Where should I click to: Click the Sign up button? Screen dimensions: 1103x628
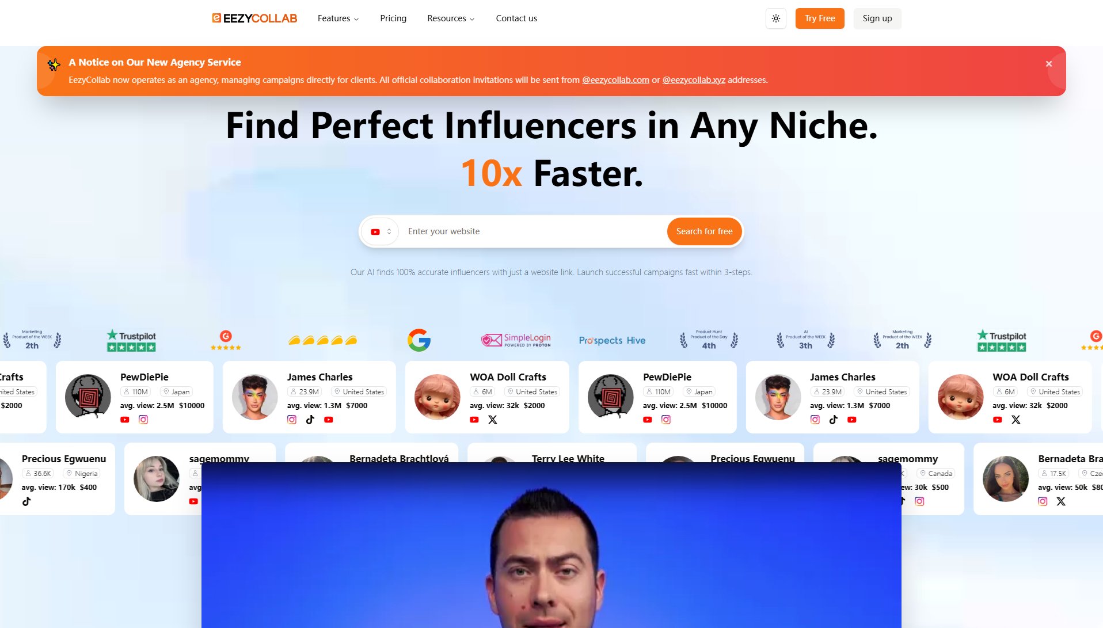(x=877, y=18)
